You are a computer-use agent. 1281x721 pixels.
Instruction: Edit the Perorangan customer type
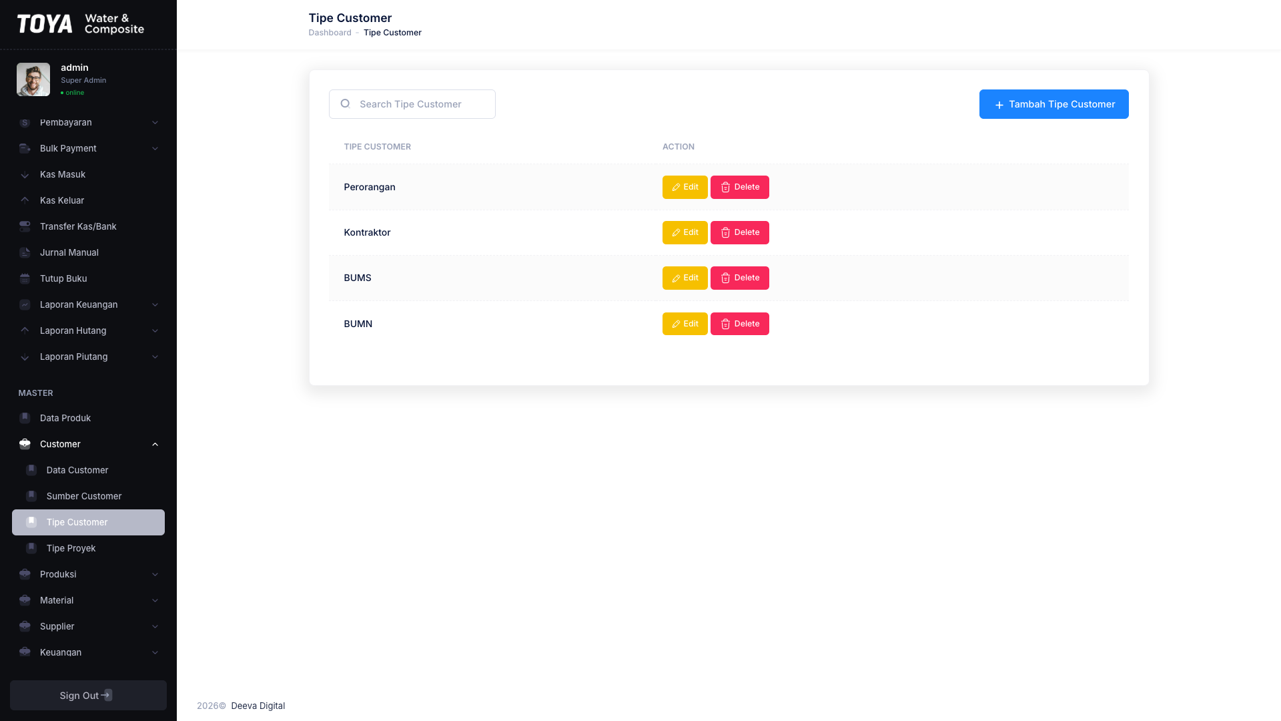point(685,187)
